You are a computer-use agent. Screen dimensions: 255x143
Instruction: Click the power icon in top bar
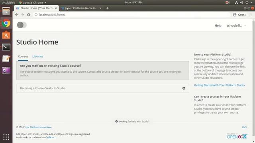pyautogui.click(x=247, y=2)
